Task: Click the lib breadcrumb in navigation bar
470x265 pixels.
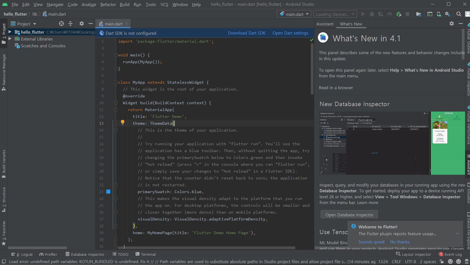Action: click(35, 14)
